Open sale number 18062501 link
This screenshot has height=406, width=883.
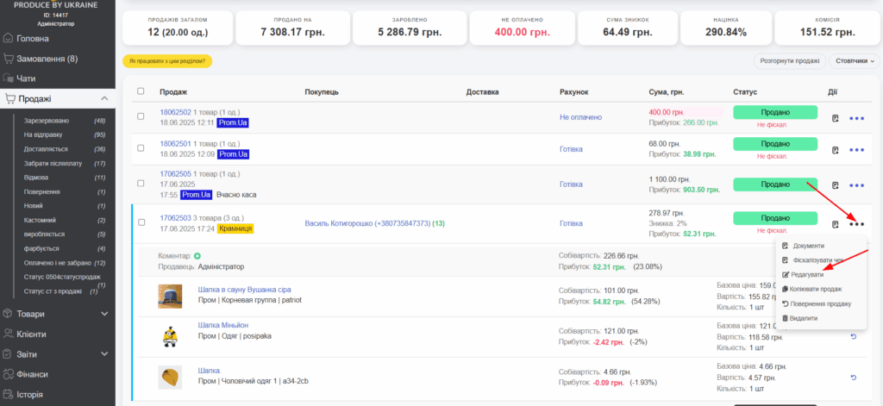point(176,144)
